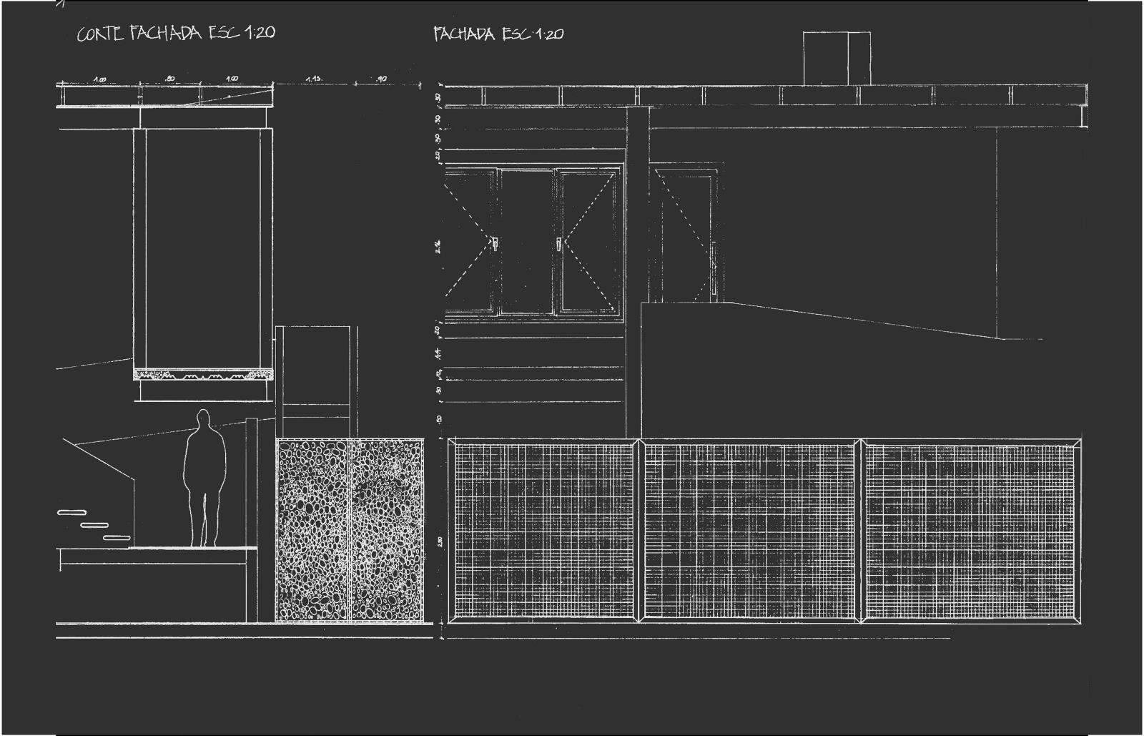Click the .80 dimension label
This screenshot has width=1144, height=736.
pyautogui.click(x=169, y=79)
